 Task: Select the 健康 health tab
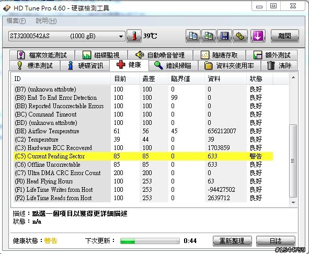click(x=129, y=65)
